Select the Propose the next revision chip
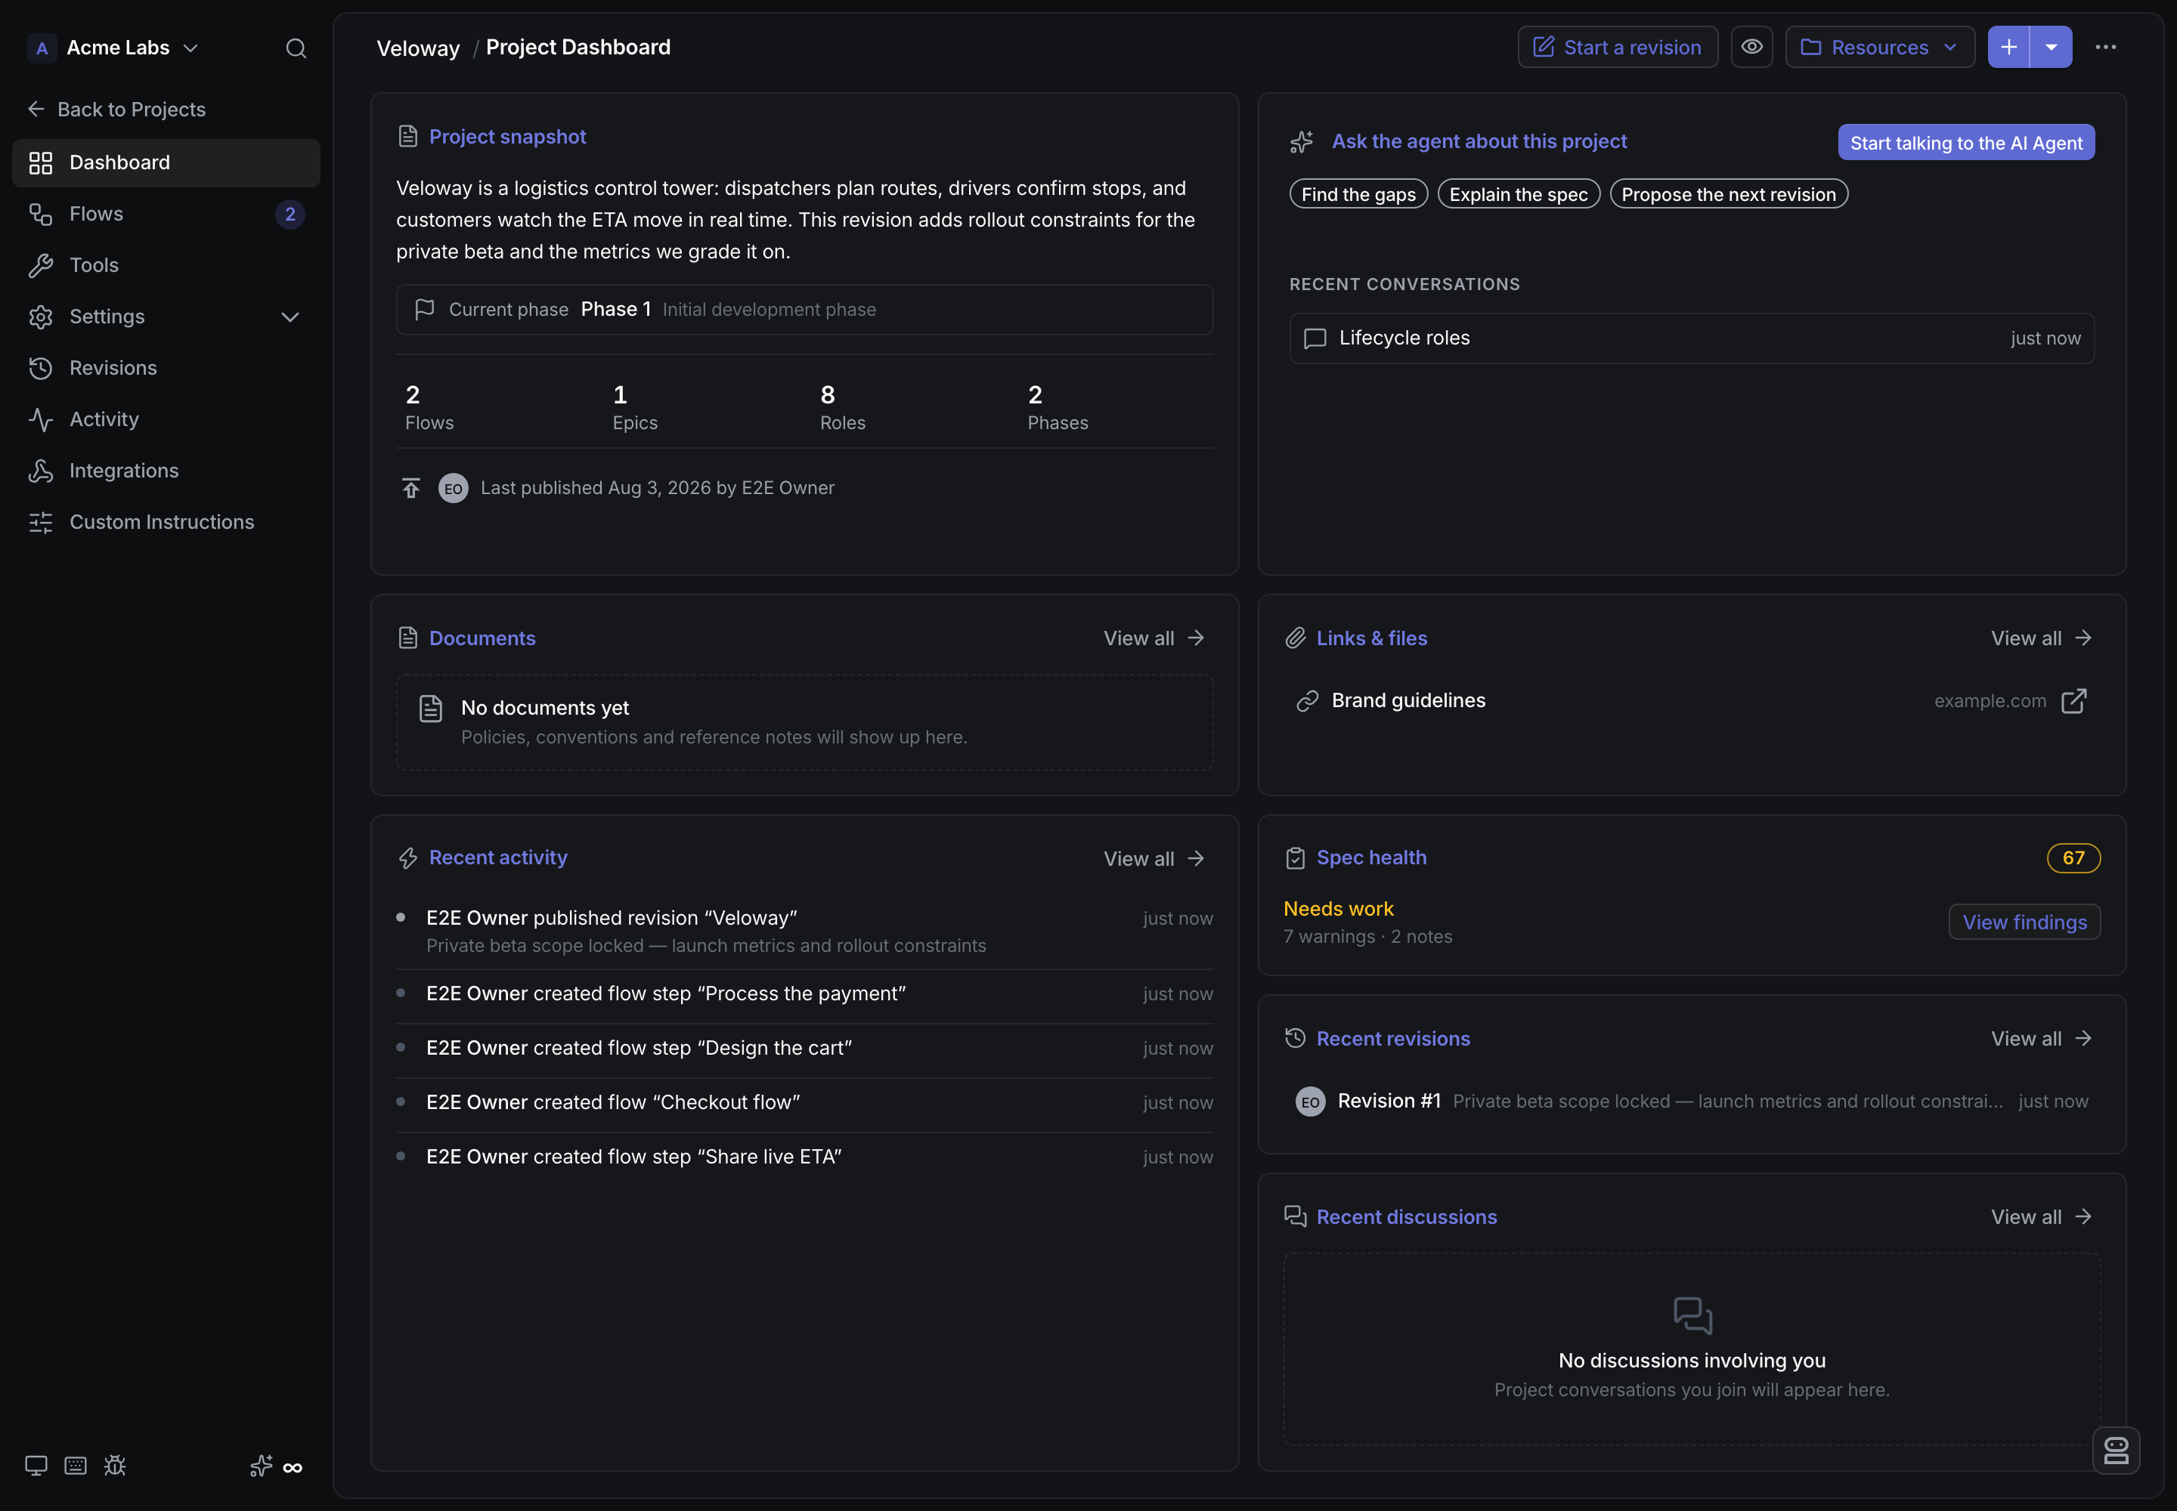This screenshot has height=1511, width=2177. (x=1728, y=194)
